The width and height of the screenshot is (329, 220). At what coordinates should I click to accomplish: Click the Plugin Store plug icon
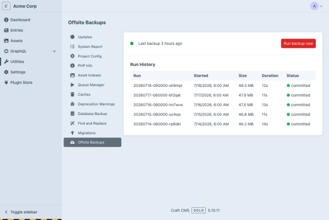pyautogui.click(x=7, y=83)
